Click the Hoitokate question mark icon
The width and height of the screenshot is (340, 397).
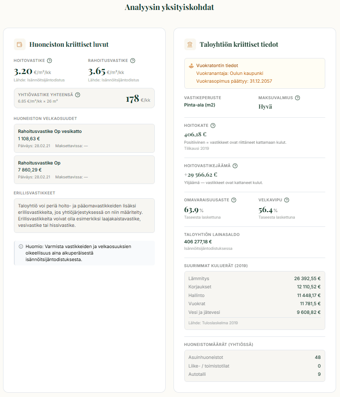[213, 125]
